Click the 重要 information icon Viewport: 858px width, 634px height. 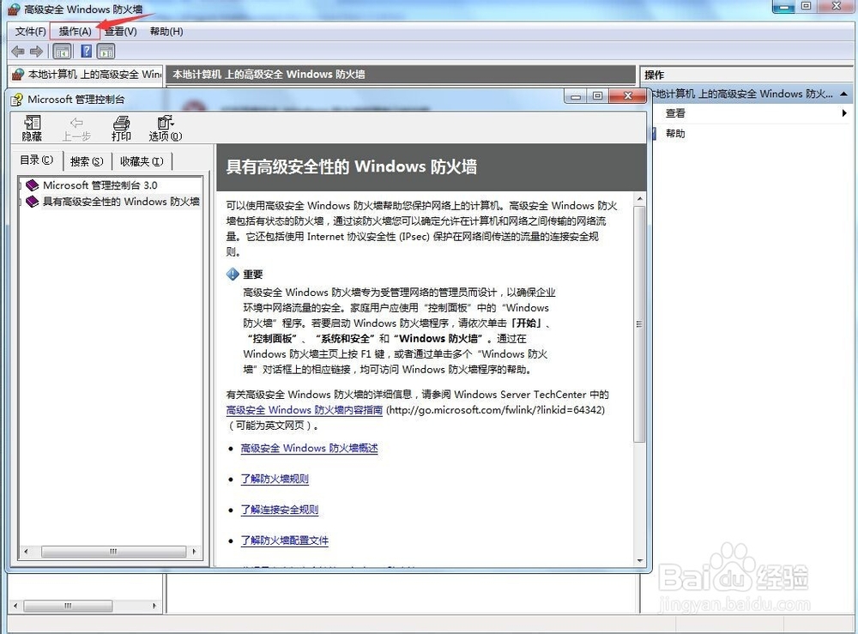point(233,274)
